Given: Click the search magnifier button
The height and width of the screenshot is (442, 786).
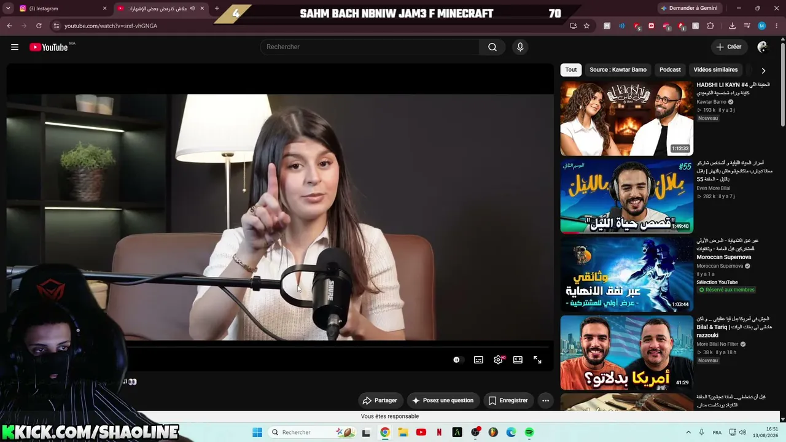Looking at the screenshot, I should coord(492,47).
